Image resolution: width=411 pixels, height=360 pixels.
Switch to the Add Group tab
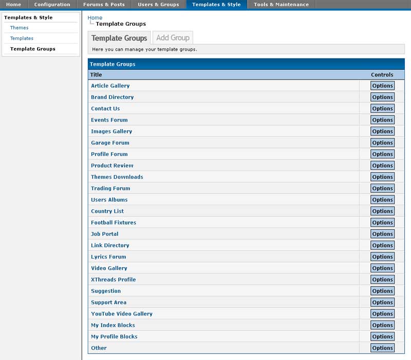(173, 38)
